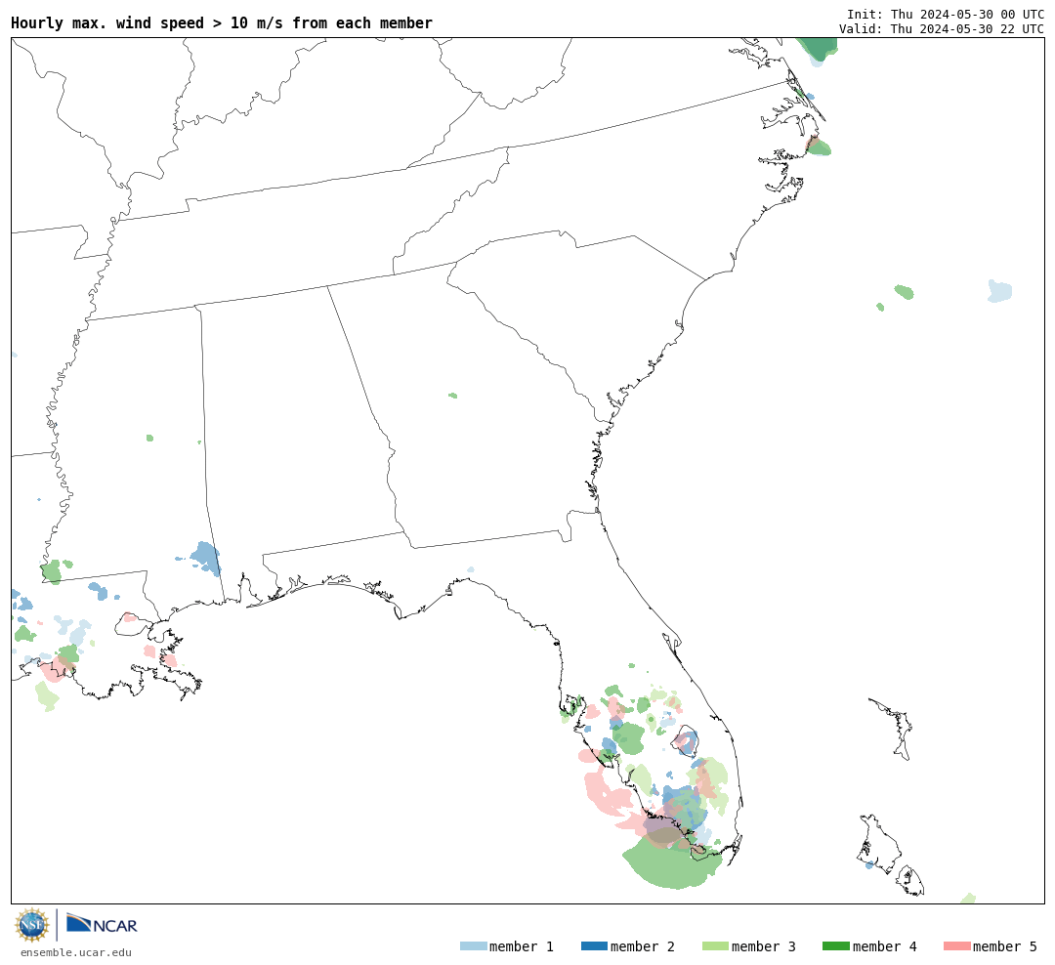
Task: Click the member 2 dark blue swatch
Action: click(594, 945)
